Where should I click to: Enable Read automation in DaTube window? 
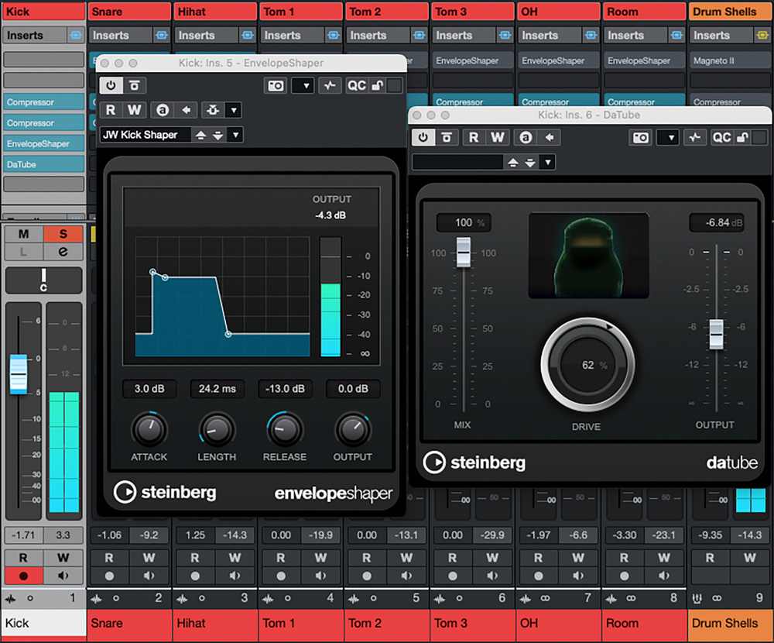pos(474,137)
